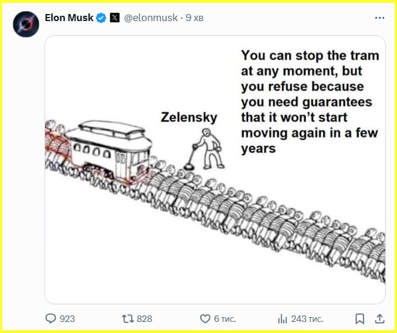Click the Zelensky label in the meme
397x333 pixels.
click(x=189, y=118)
